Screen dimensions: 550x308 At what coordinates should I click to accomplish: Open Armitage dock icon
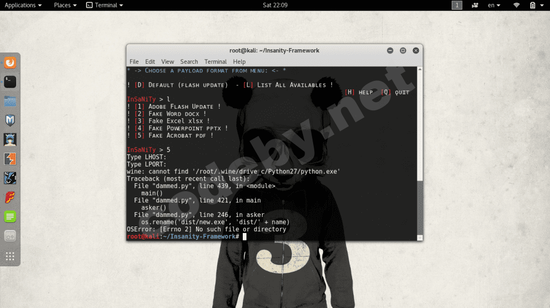click(10, 140)
